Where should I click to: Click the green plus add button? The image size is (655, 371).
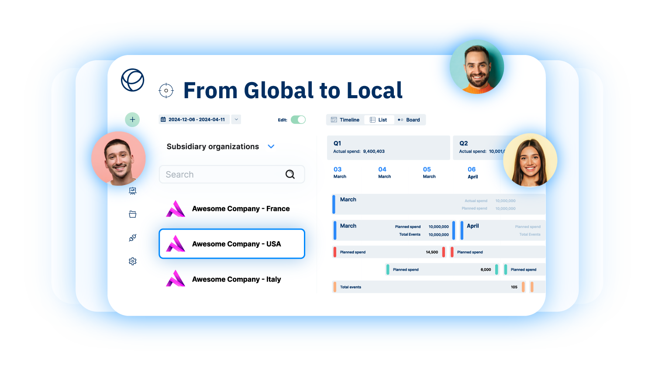point(132,120)
